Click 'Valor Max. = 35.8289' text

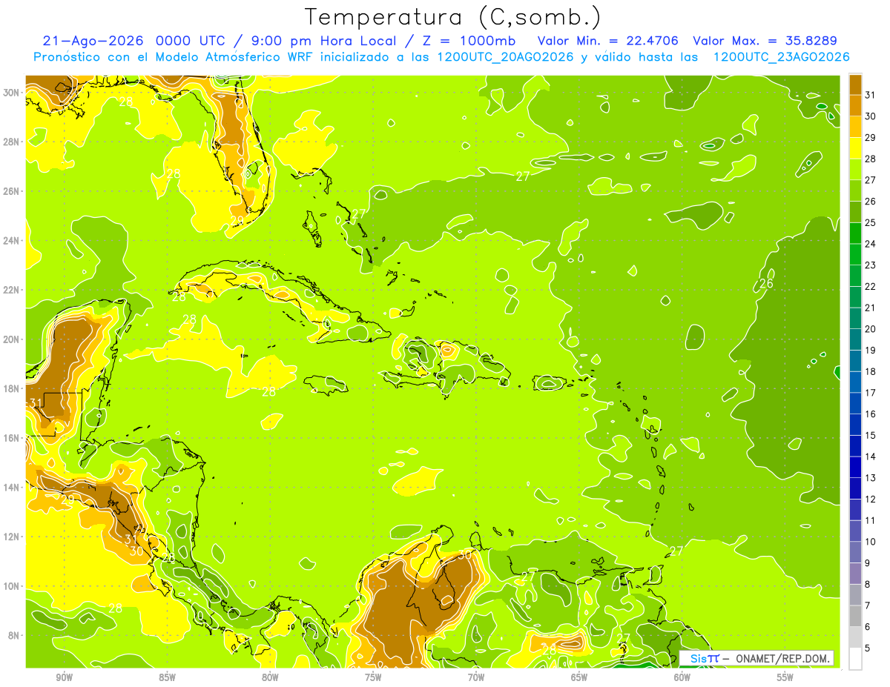[765, 41]
